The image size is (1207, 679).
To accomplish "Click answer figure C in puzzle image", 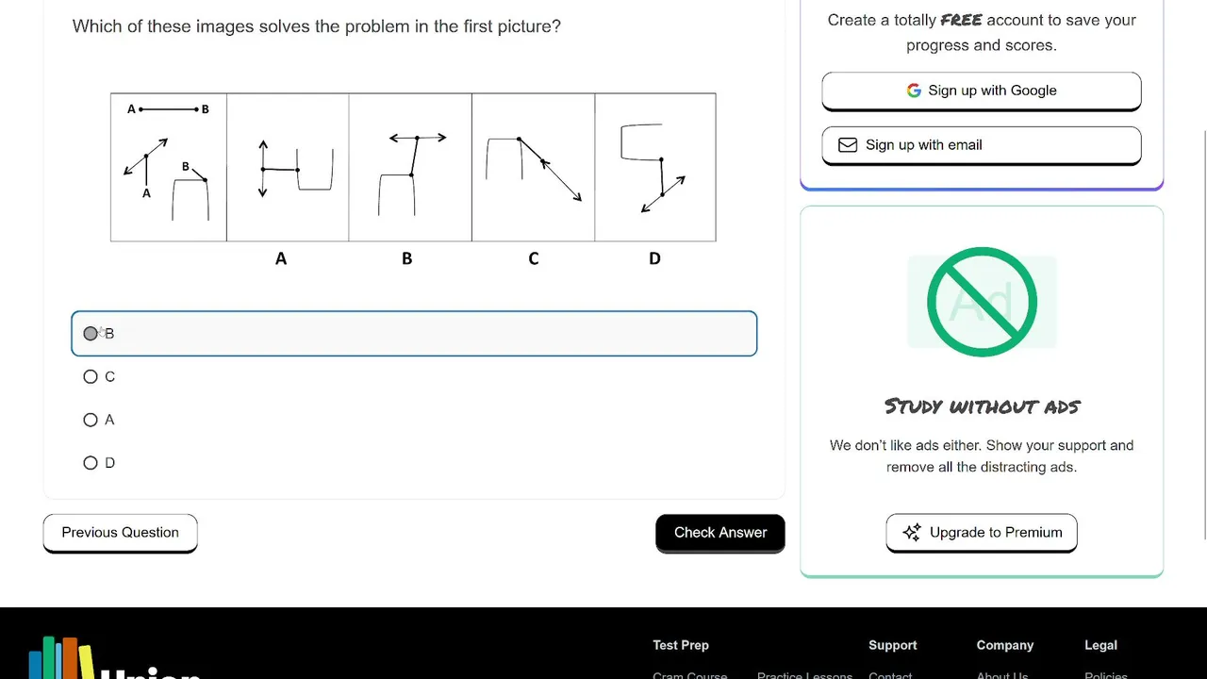I will (x=533, y=167).
